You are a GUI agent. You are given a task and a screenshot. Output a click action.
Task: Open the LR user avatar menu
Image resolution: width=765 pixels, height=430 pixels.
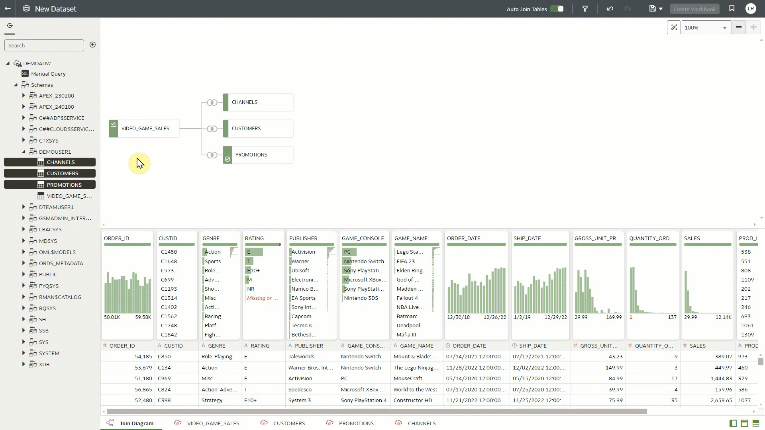(x=751, y=8)
